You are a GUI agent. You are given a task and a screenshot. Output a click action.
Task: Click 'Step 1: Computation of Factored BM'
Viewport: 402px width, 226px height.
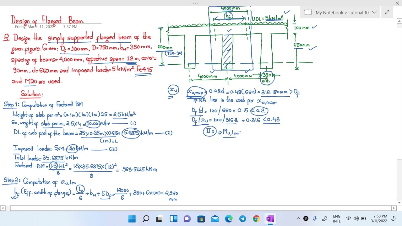tap(43, 105)
